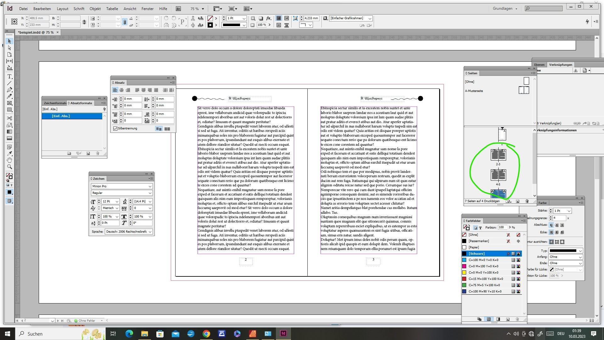Select A-Musterseite in Seiten panel
604x340 pixels.
coord(474,91)
